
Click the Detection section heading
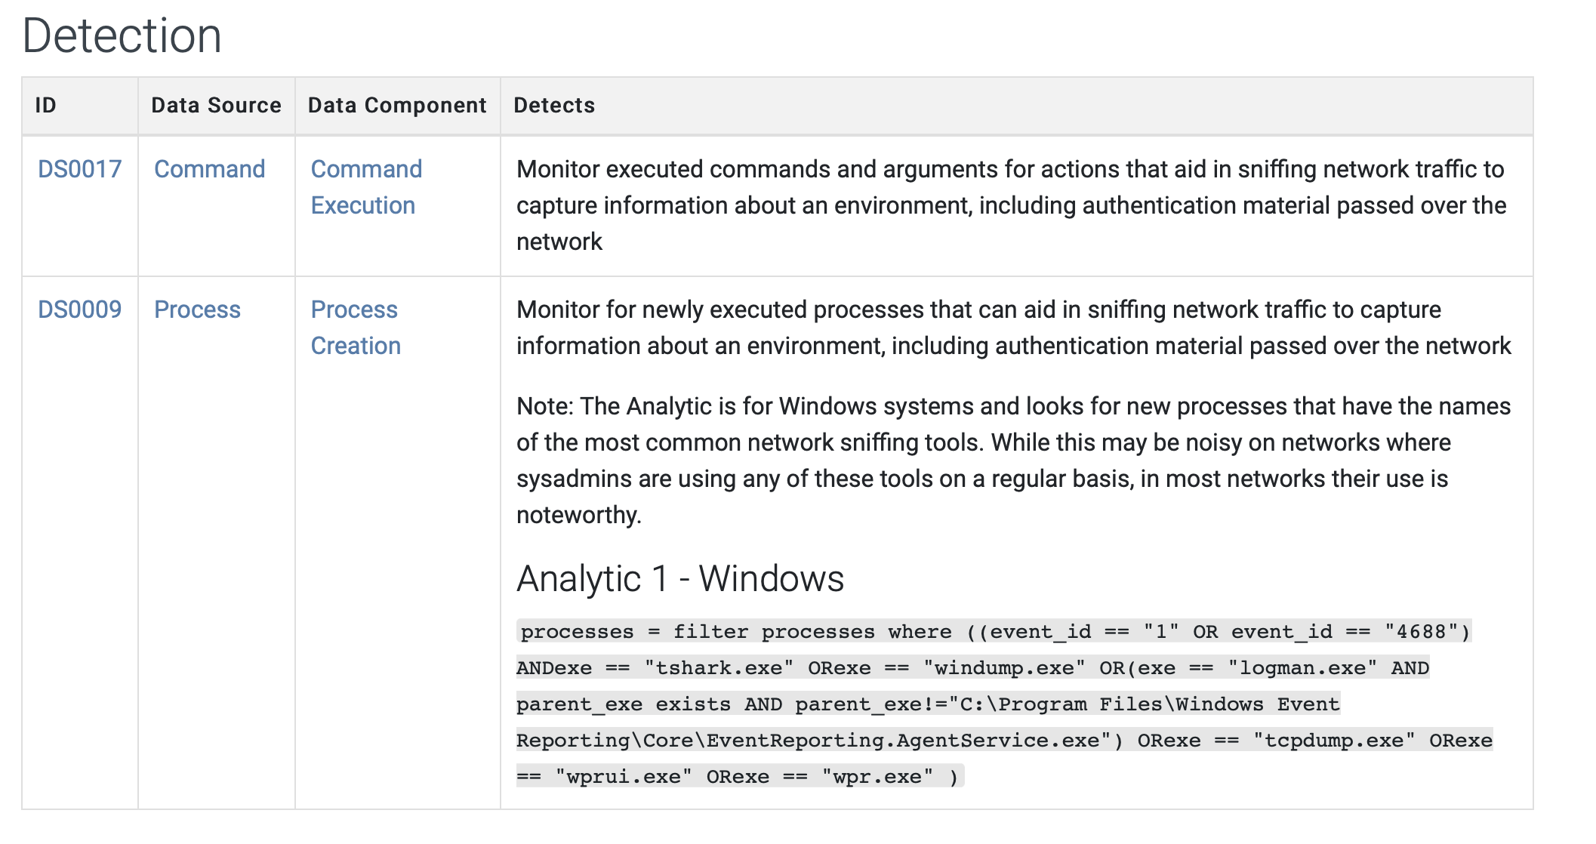pyautogui.click(x=122, y=35)
